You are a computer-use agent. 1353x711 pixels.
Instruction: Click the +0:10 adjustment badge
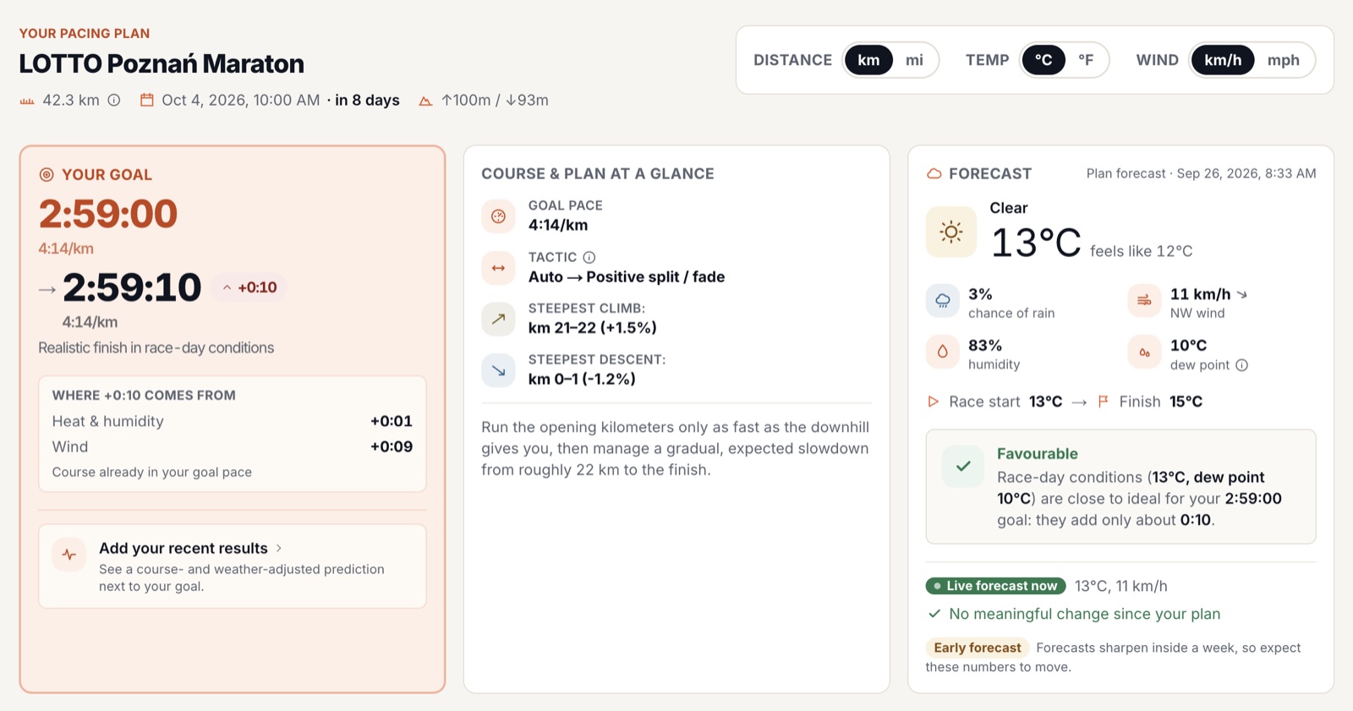pos(249,287)
